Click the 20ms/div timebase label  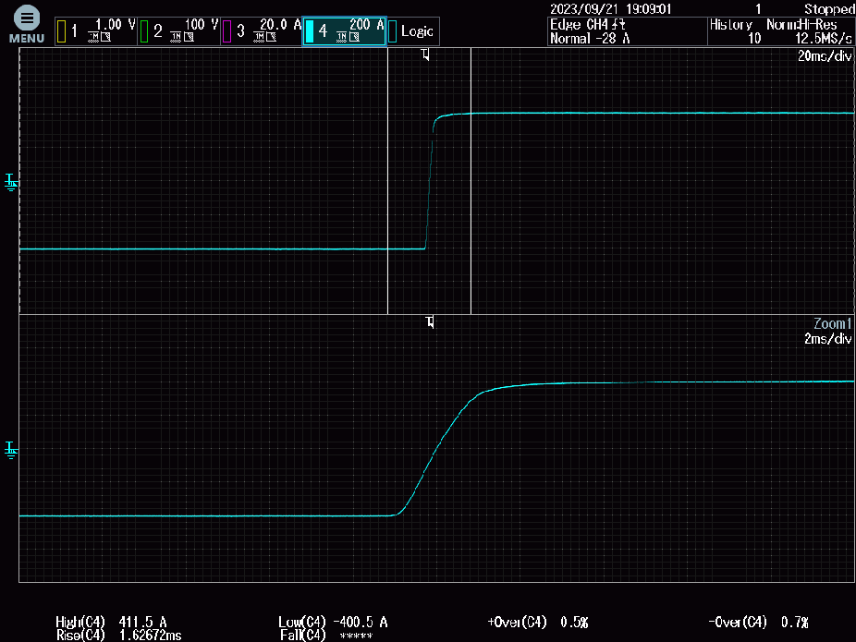(827, 56)
